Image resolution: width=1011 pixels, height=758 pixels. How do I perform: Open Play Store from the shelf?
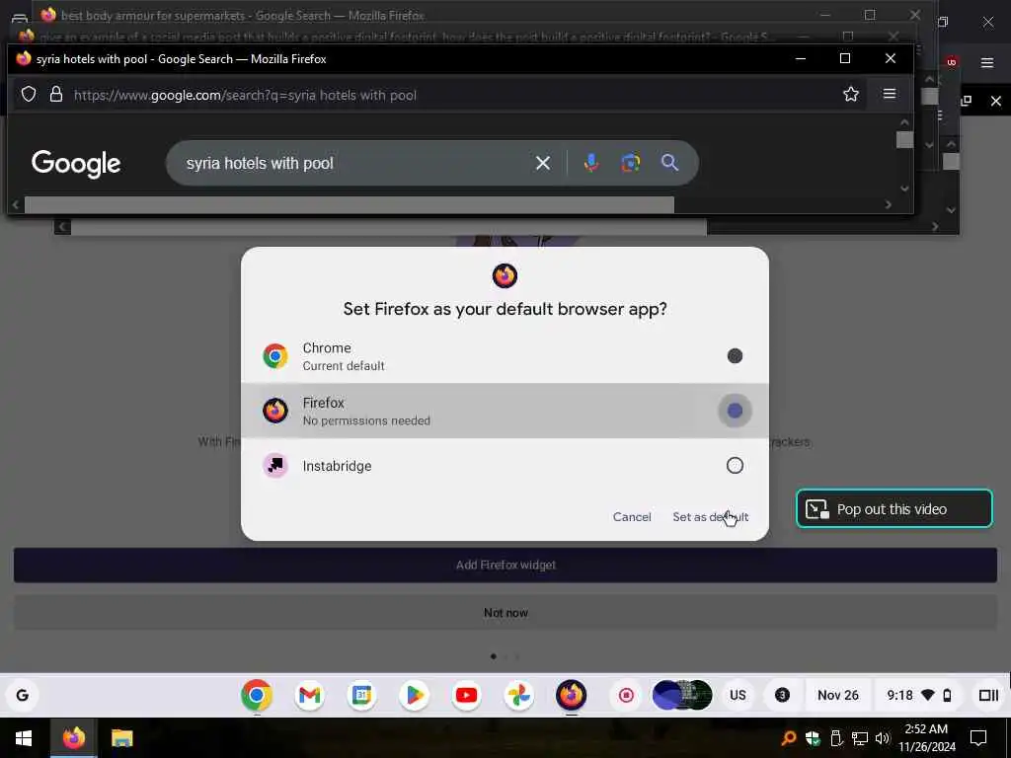pyautogui.click(x=414, y=696)
